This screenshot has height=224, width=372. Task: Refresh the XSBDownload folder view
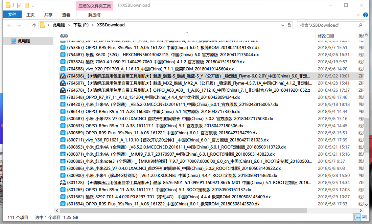289,25
